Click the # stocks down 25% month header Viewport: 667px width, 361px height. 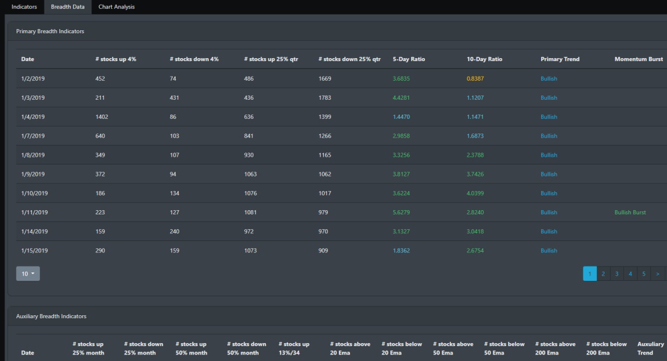click(144, 349)
